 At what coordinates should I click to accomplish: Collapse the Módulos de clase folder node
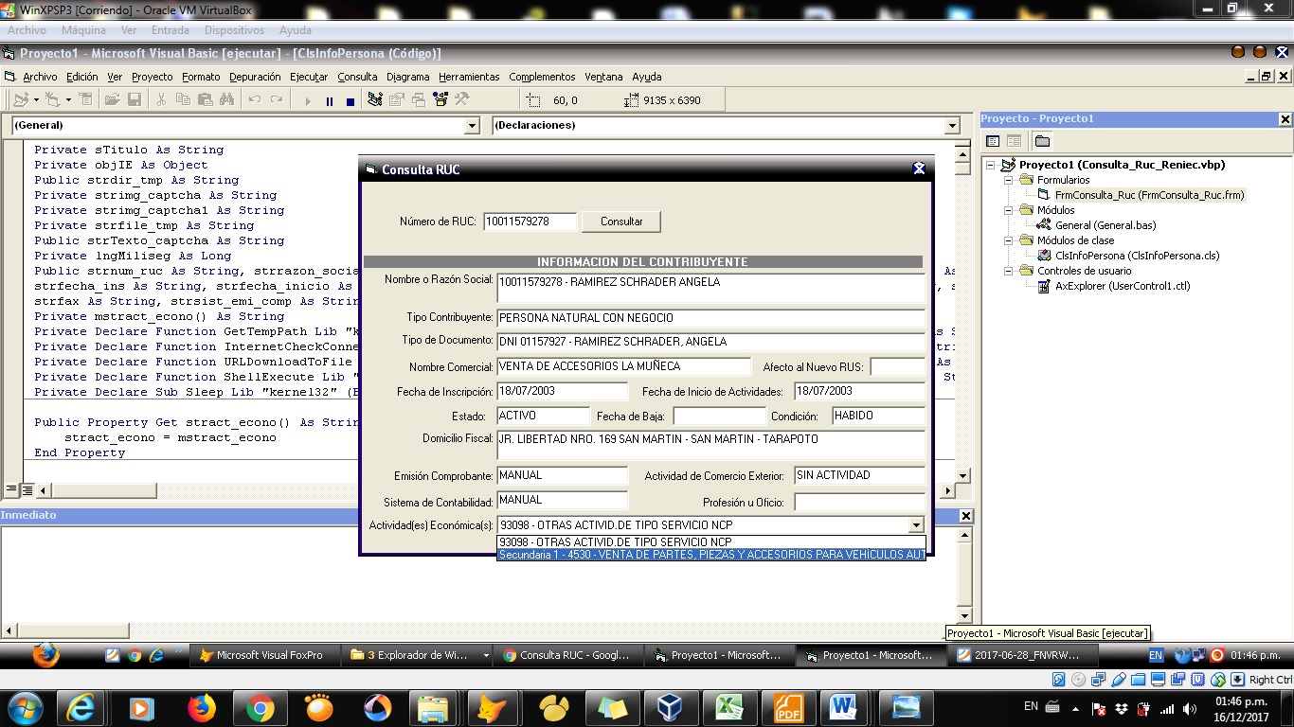pos(1009,240)
